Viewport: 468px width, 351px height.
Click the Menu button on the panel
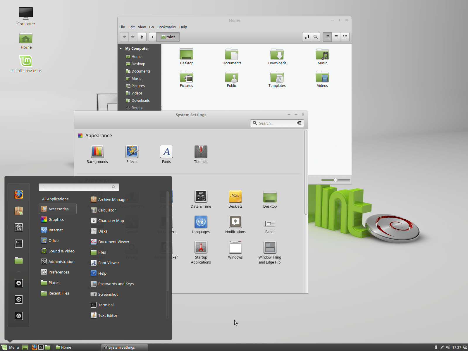pyautogui.click(x=10, y=347)
